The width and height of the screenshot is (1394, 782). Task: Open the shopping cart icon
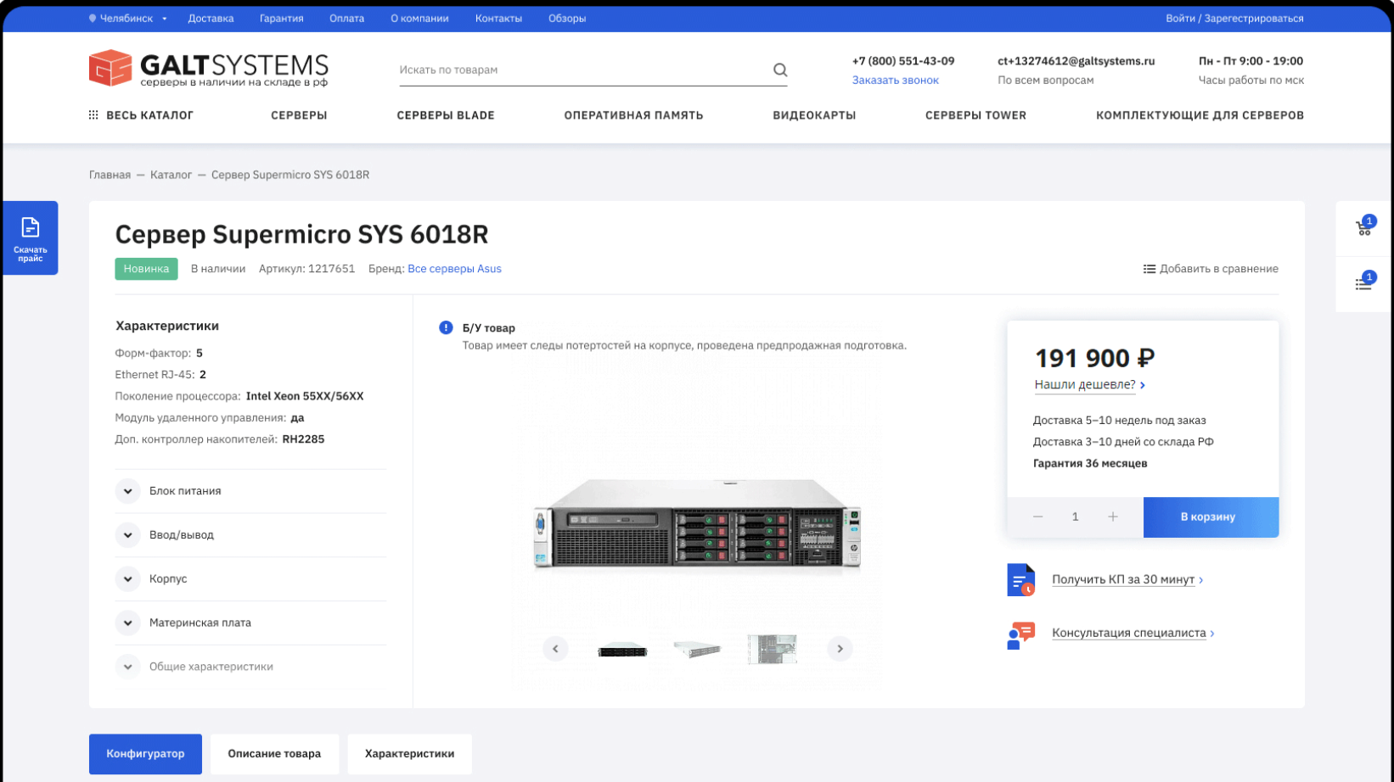pos(1363,227)
